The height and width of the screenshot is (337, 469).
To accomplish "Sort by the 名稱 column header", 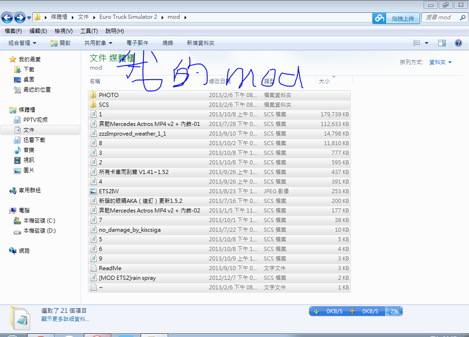I will point(95,82).
